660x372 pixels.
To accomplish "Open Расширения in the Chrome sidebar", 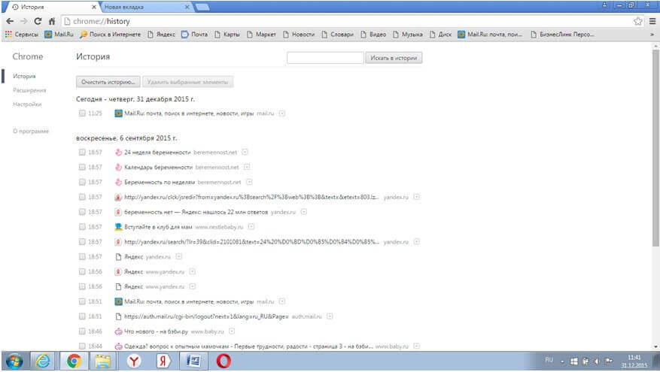I will pos(29,90).
